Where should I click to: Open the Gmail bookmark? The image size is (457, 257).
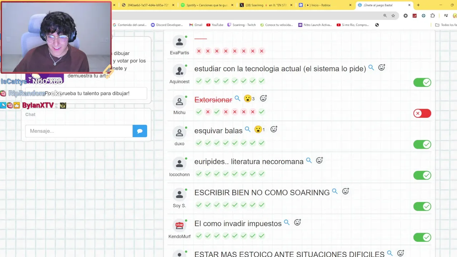point(196,25)
